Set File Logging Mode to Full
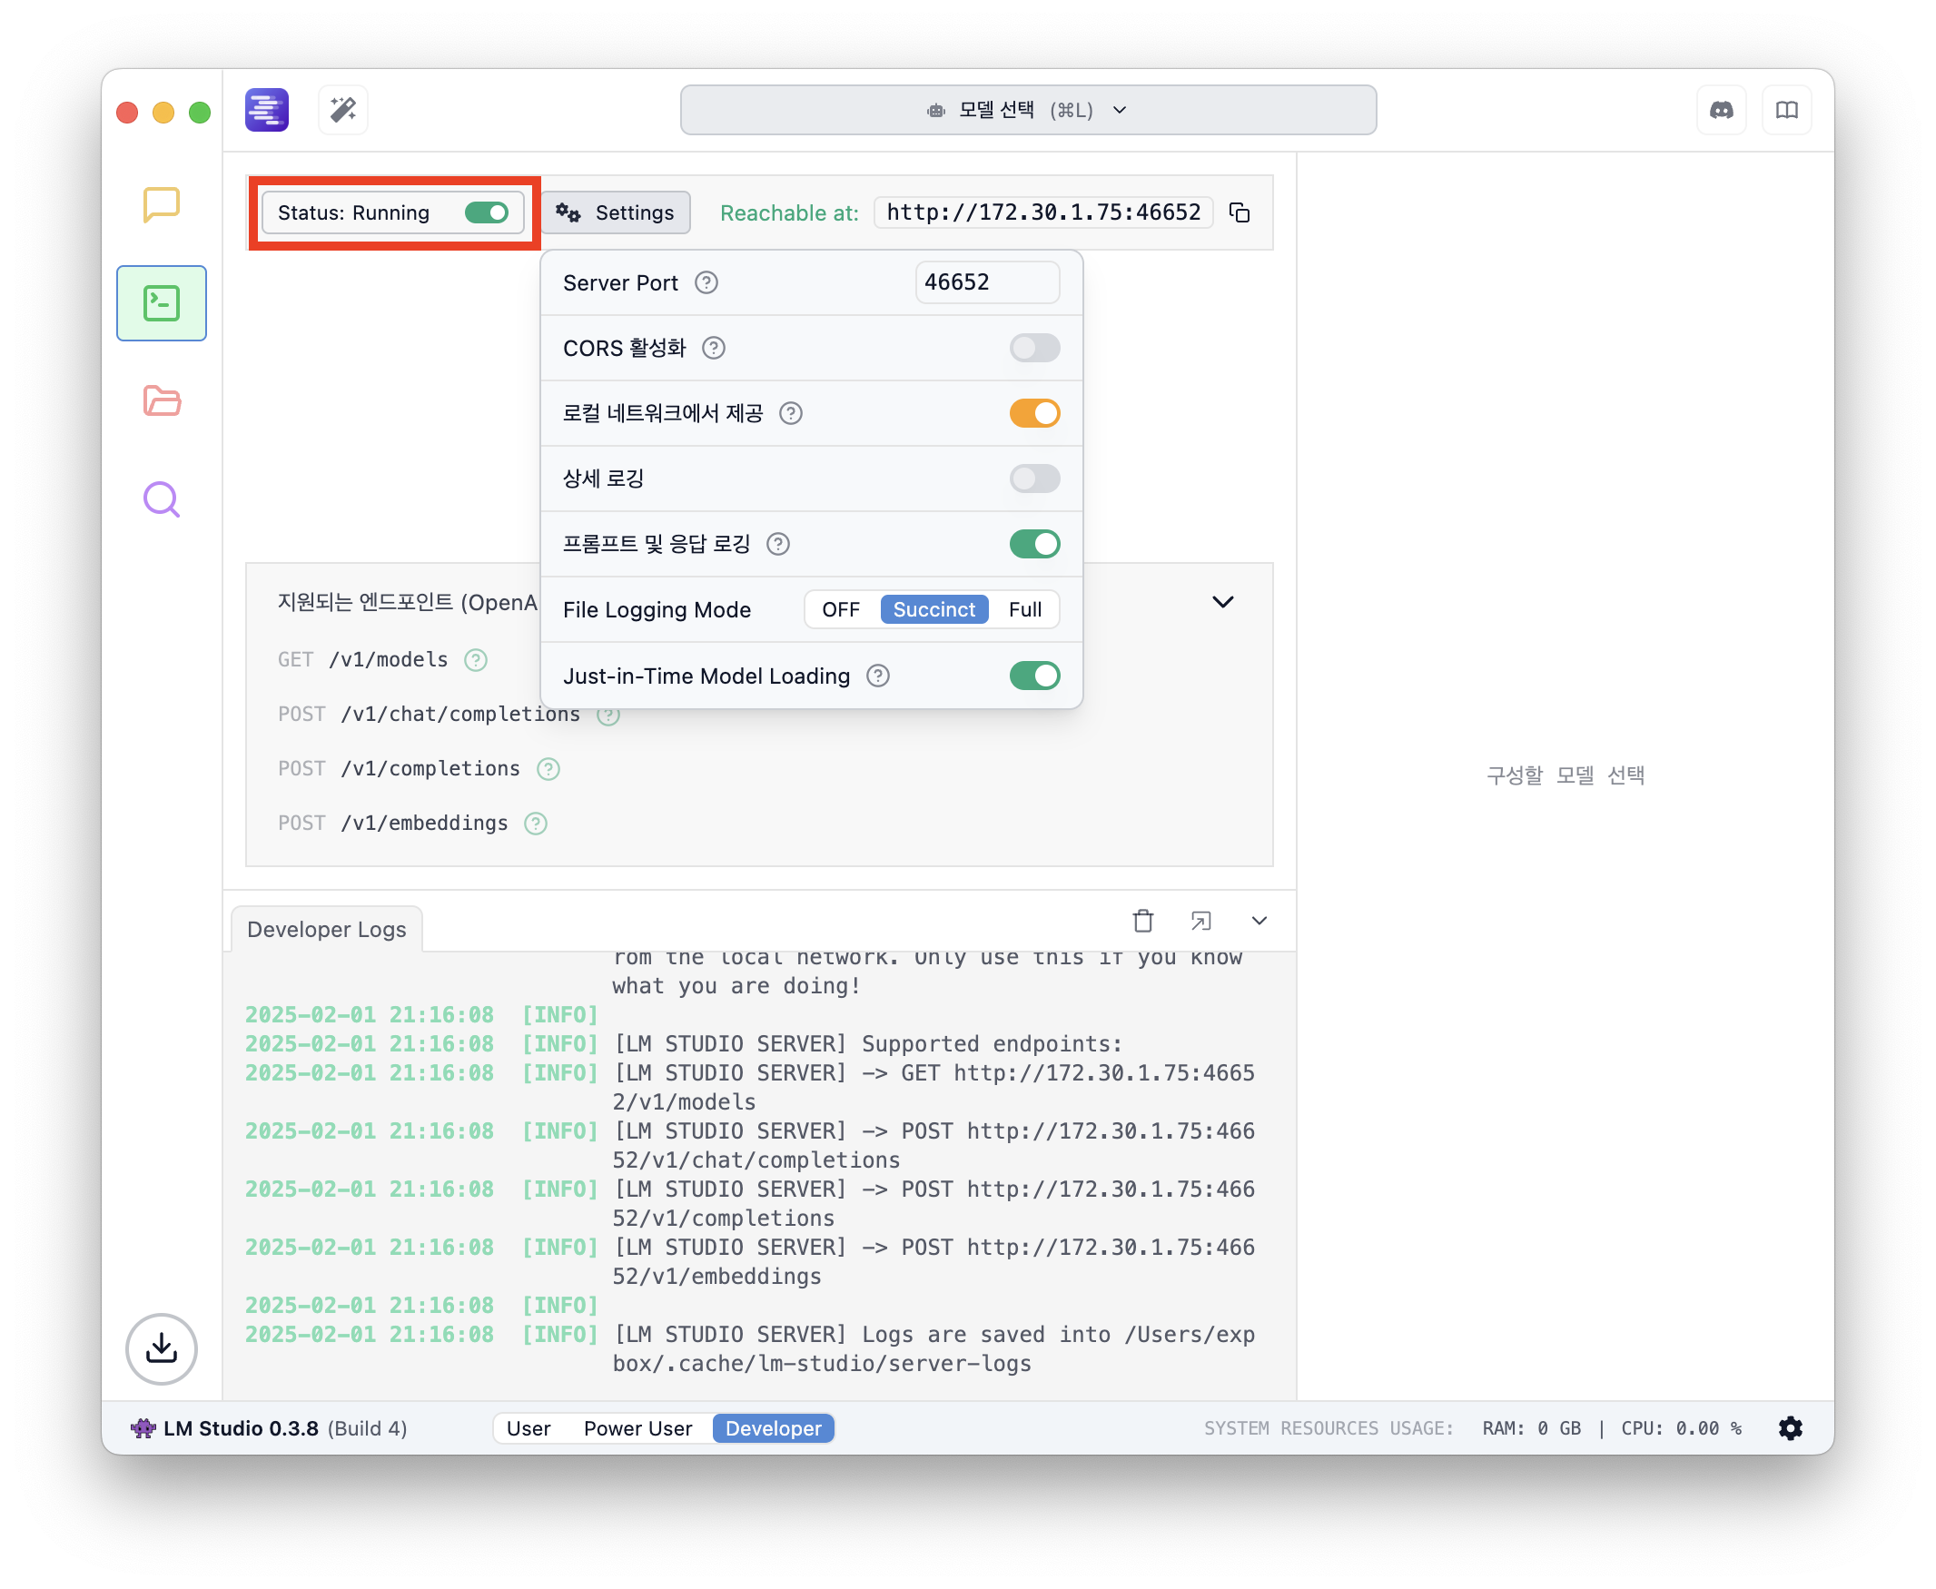The height and width of the screenshot is (1589, 1936). click(x=1024, y=609)
